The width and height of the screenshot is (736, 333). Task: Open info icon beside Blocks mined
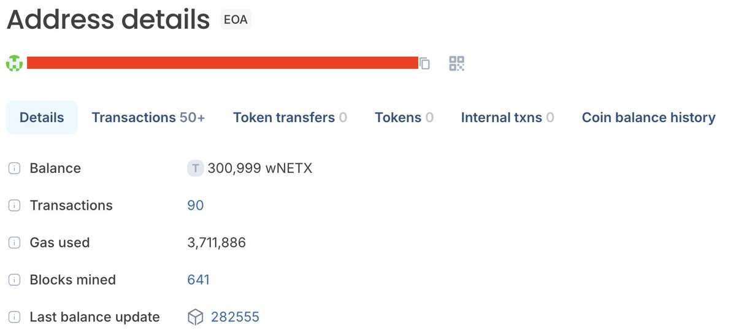coord(14,280)
